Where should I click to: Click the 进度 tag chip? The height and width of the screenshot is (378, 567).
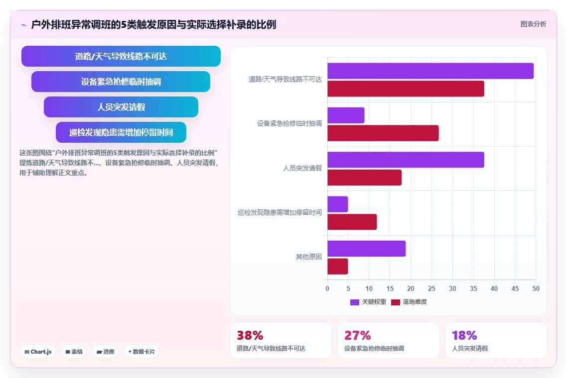[105, 352]
